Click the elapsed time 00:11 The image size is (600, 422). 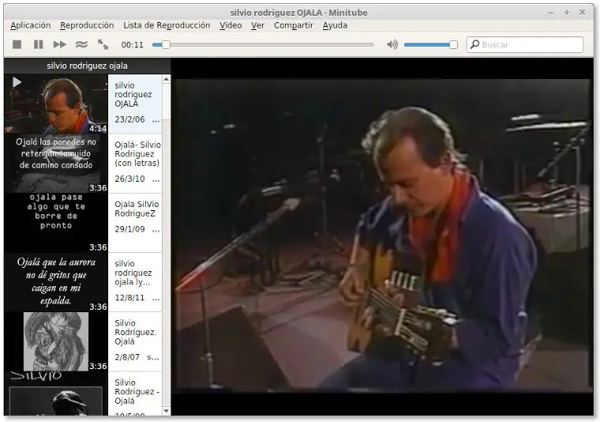(133, 45)
